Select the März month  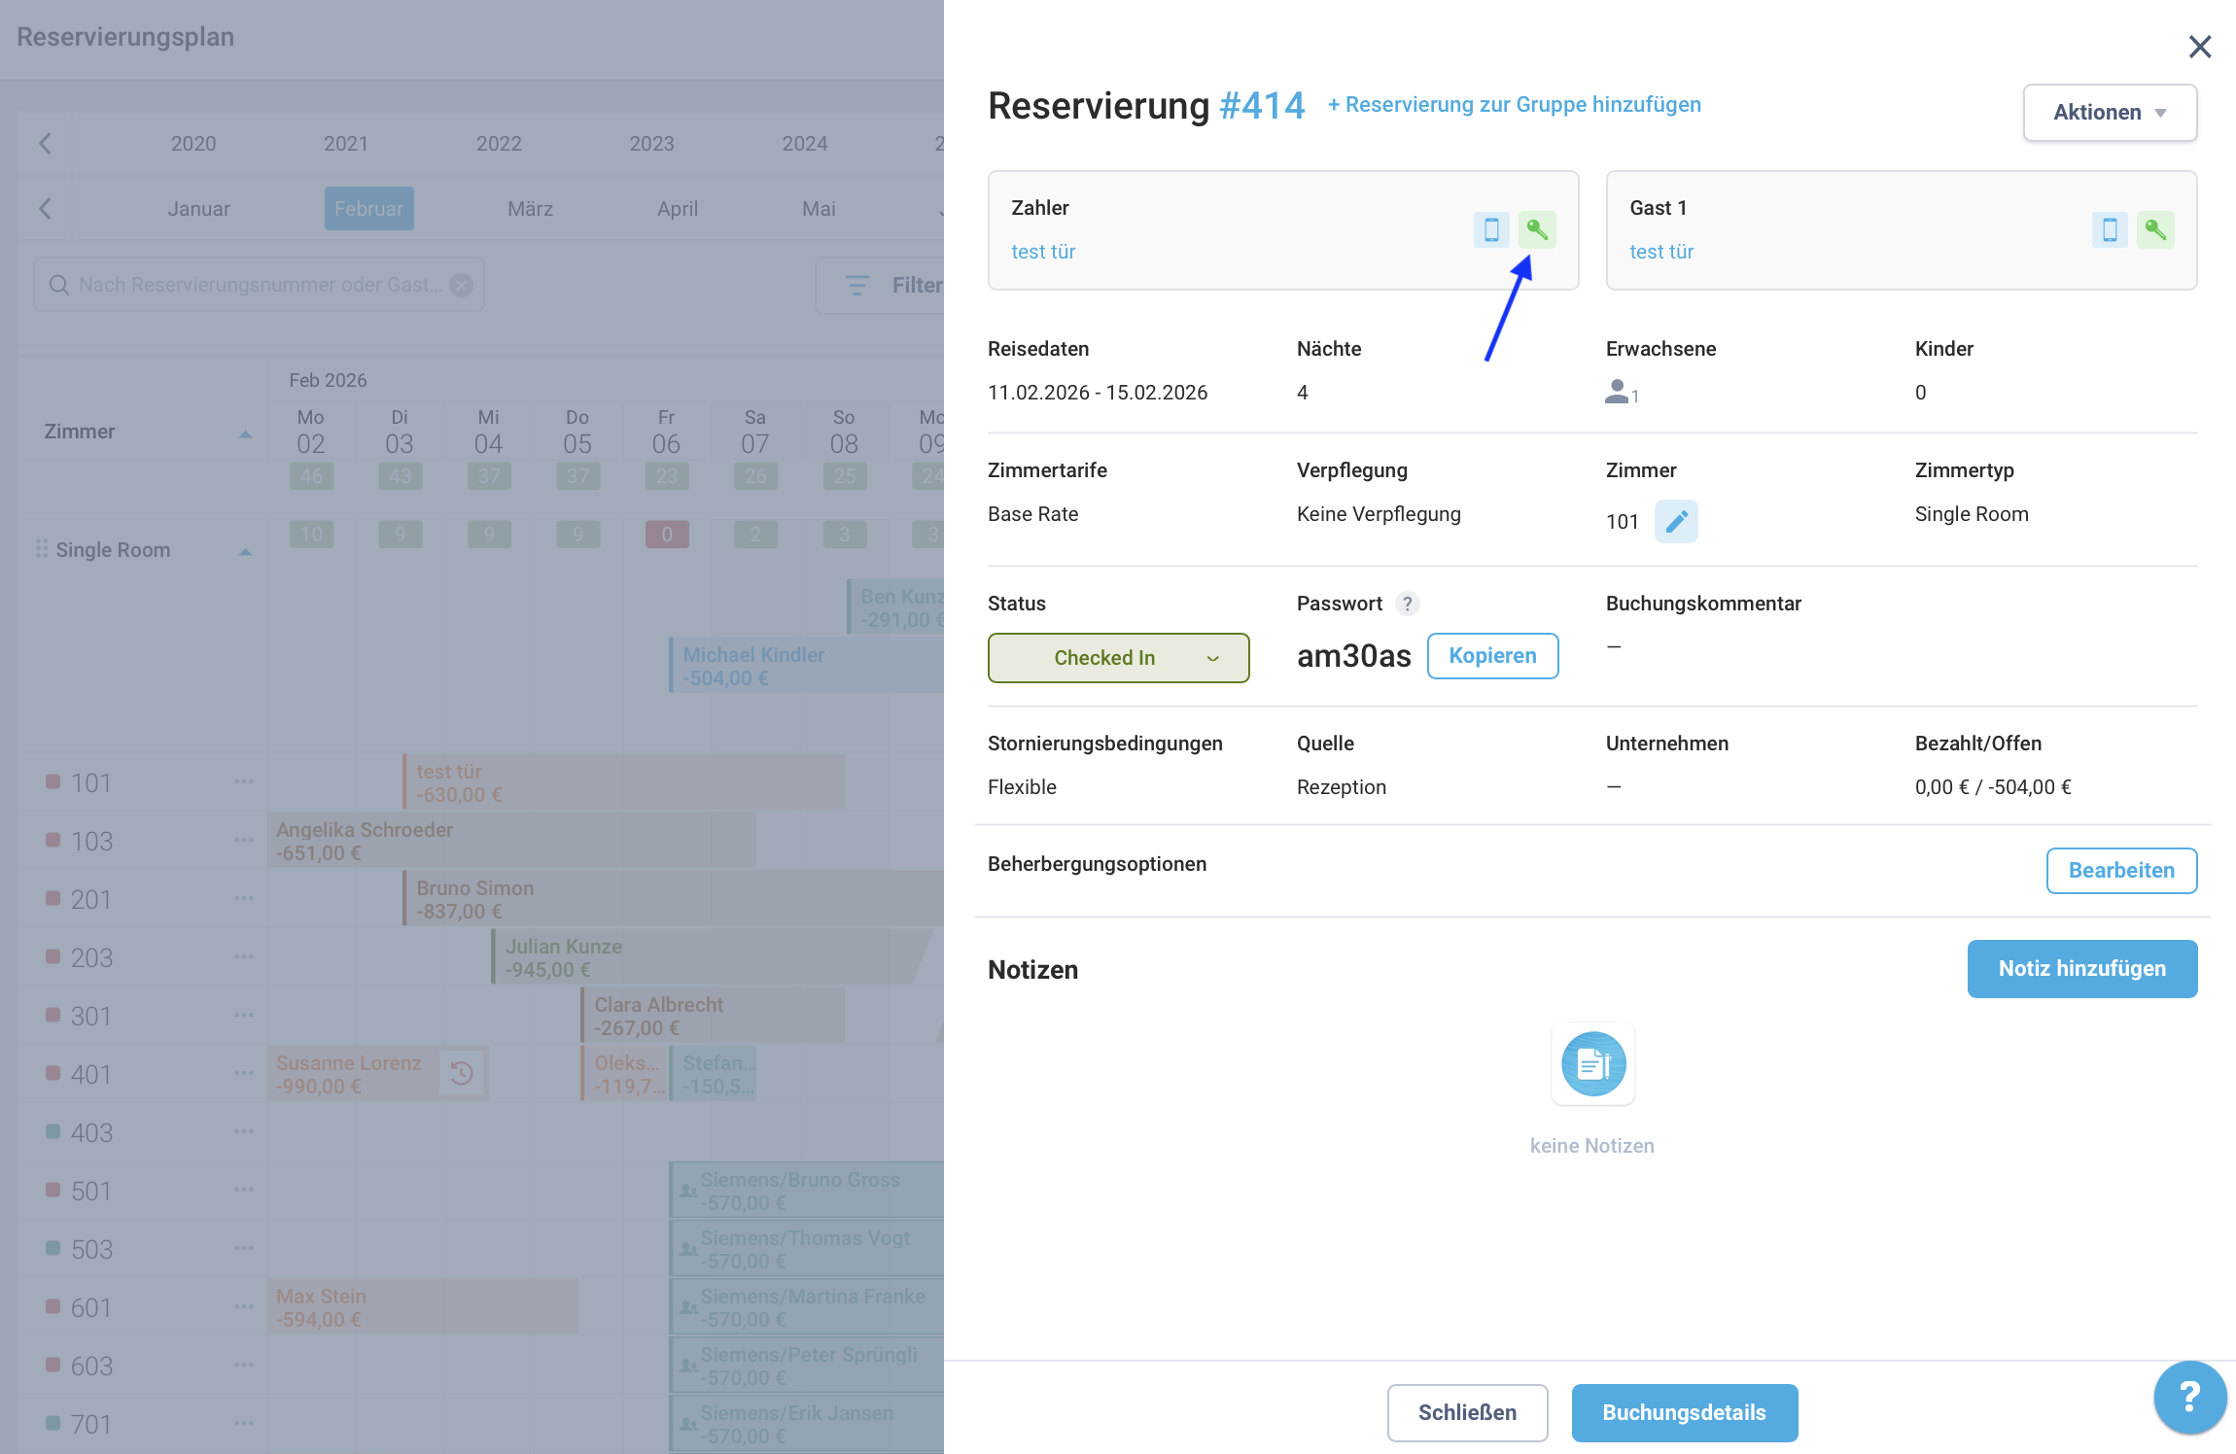coord(530,209)
